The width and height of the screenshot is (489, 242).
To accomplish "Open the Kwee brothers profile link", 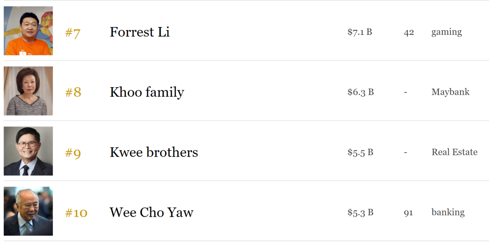I will 153,152.
